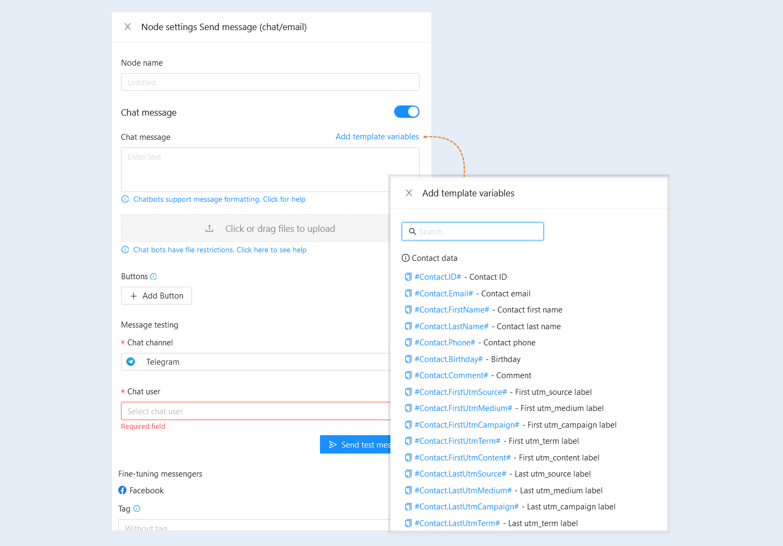Viewport: 783px width, 546px height.
Task: Toggle the Chat message switch off
Action: 407,111
